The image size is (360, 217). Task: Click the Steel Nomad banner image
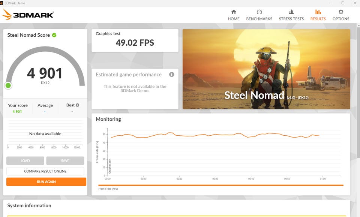(x=266, y=69)
